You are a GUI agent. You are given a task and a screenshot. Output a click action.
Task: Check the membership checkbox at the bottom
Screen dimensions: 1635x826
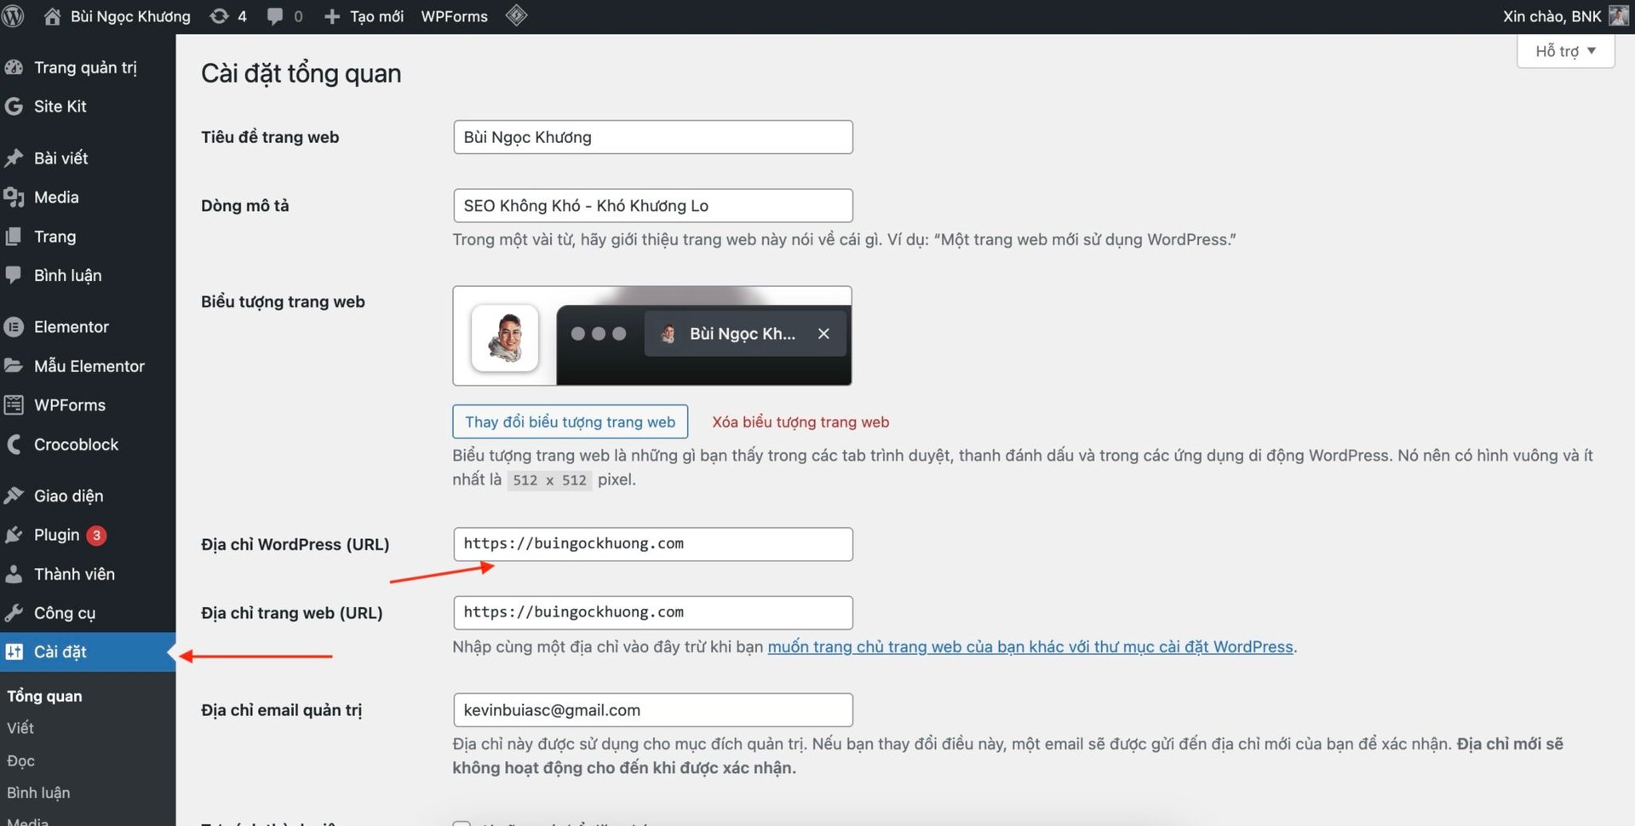(462, 823)
